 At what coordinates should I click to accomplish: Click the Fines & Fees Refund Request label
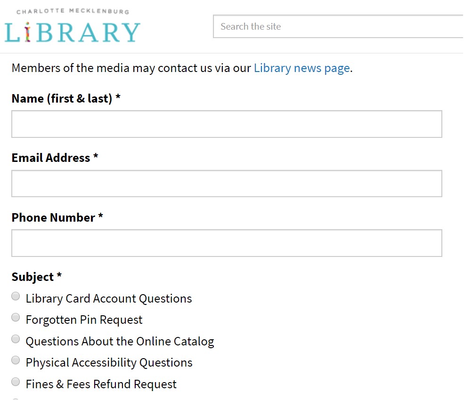[101, 384]
